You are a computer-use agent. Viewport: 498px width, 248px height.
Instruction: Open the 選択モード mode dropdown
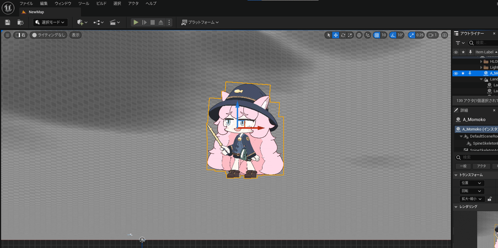tap(51, 22)
